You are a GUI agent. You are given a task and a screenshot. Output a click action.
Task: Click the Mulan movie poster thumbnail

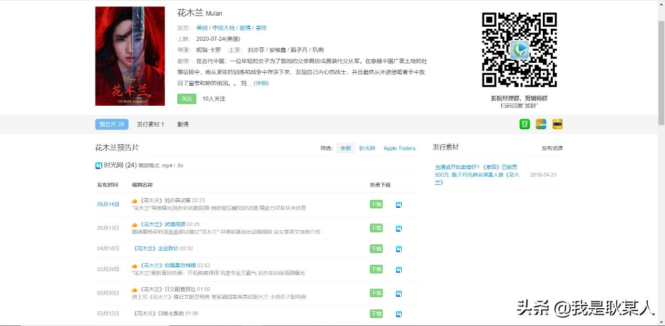[x=130, y=55]
